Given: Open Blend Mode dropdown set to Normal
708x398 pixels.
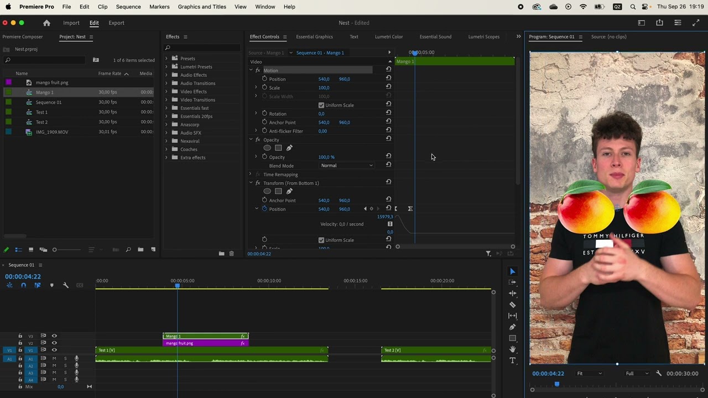Looking at the screenshot, I should 347,165.
